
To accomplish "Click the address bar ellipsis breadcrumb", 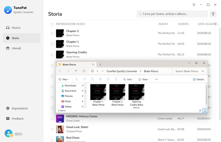I will click(102, 71).
